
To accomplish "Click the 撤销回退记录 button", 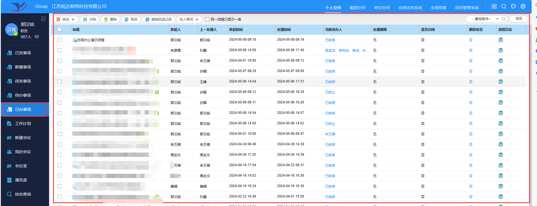I will point(158,19).
